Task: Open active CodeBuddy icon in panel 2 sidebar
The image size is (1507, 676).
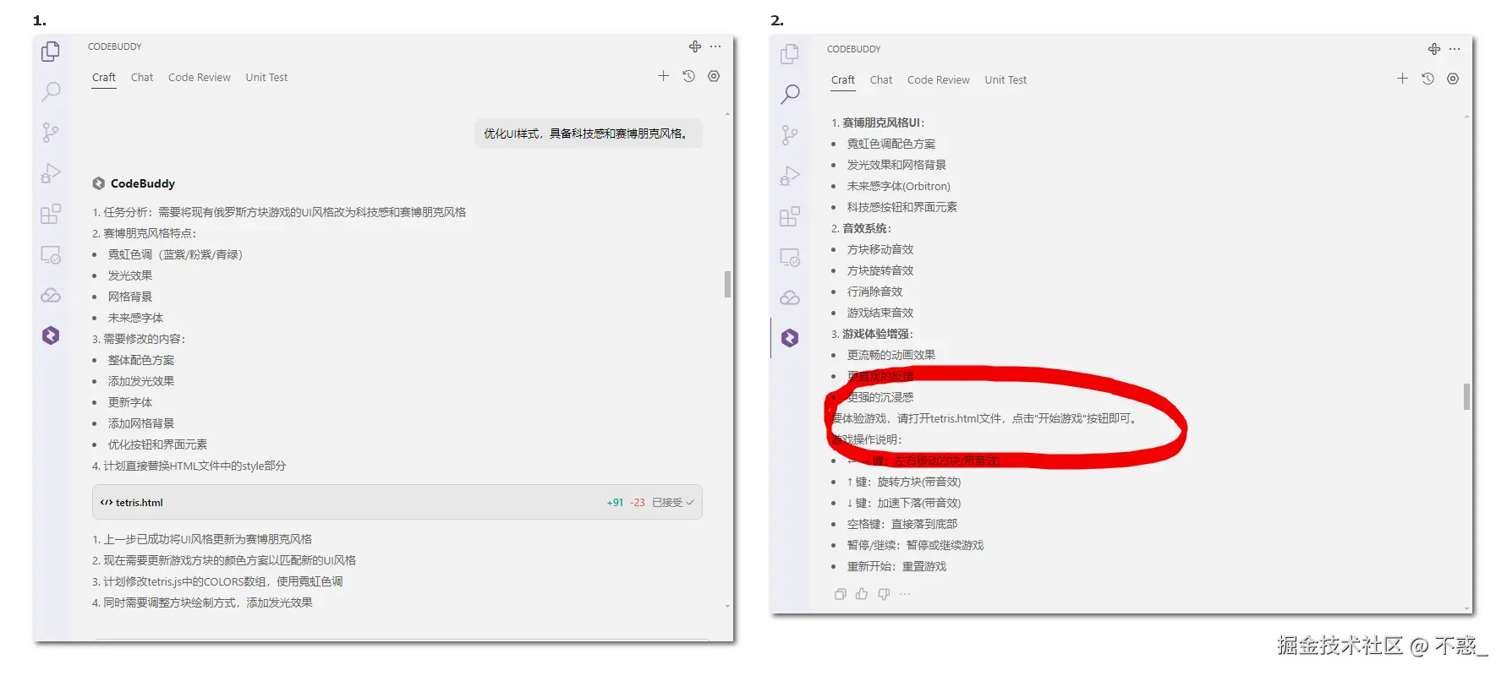Action: coord(790,338)
